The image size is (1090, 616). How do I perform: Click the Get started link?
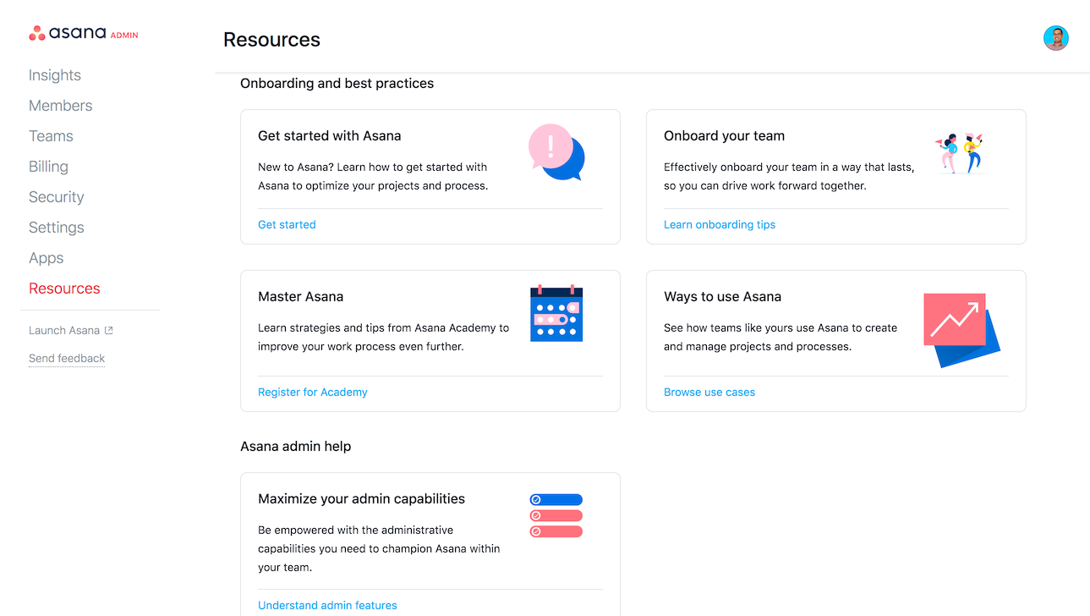(x=287, y=224)
